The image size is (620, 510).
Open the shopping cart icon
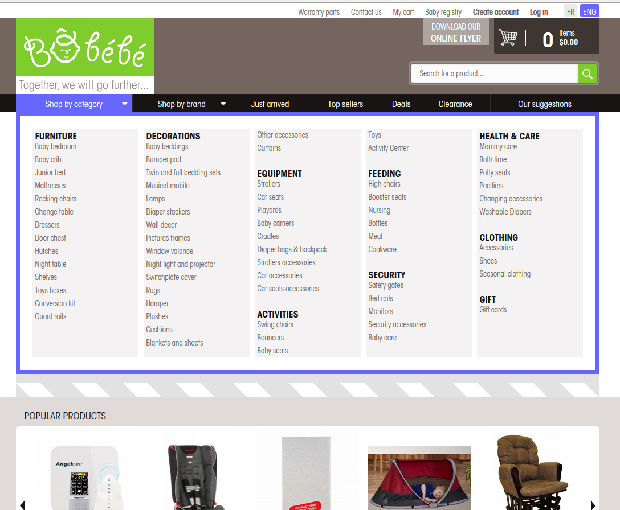pyautogui.click(x=508, y=38)
